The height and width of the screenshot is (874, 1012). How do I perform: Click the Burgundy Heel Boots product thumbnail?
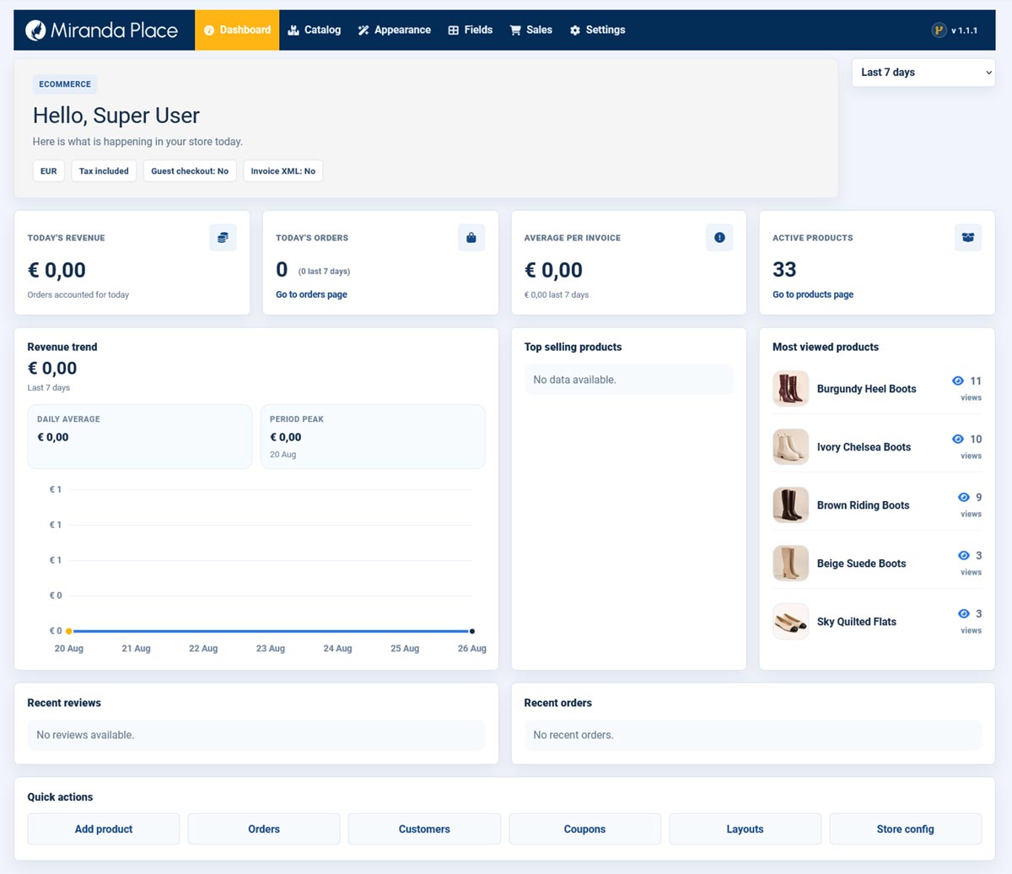[791, 389]
